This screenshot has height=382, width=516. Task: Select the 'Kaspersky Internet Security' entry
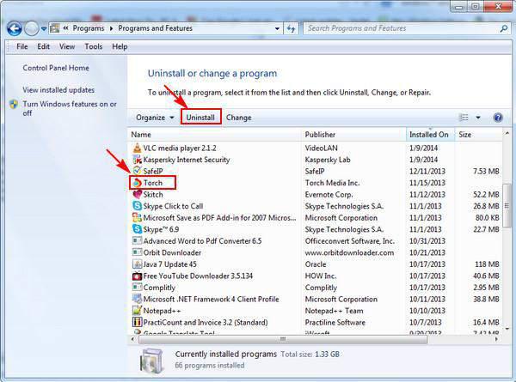[187, 160]
